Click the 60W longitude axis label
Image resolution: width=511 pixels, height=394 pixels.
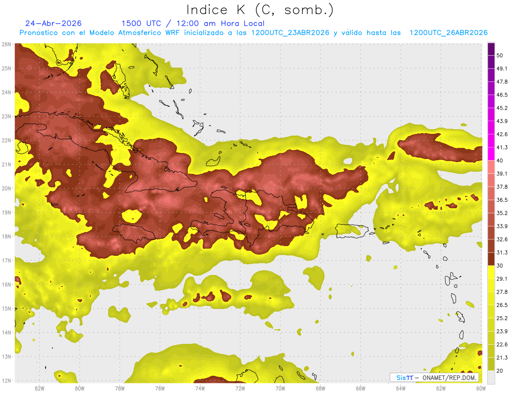(x=481, y=388)
